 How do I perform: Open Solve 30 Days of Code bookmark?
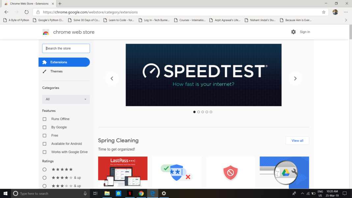pos(84,20)
